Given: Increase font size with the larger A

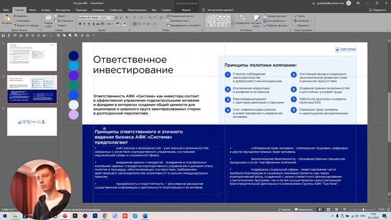Looking at the screenshot, I should coord(117,18).
